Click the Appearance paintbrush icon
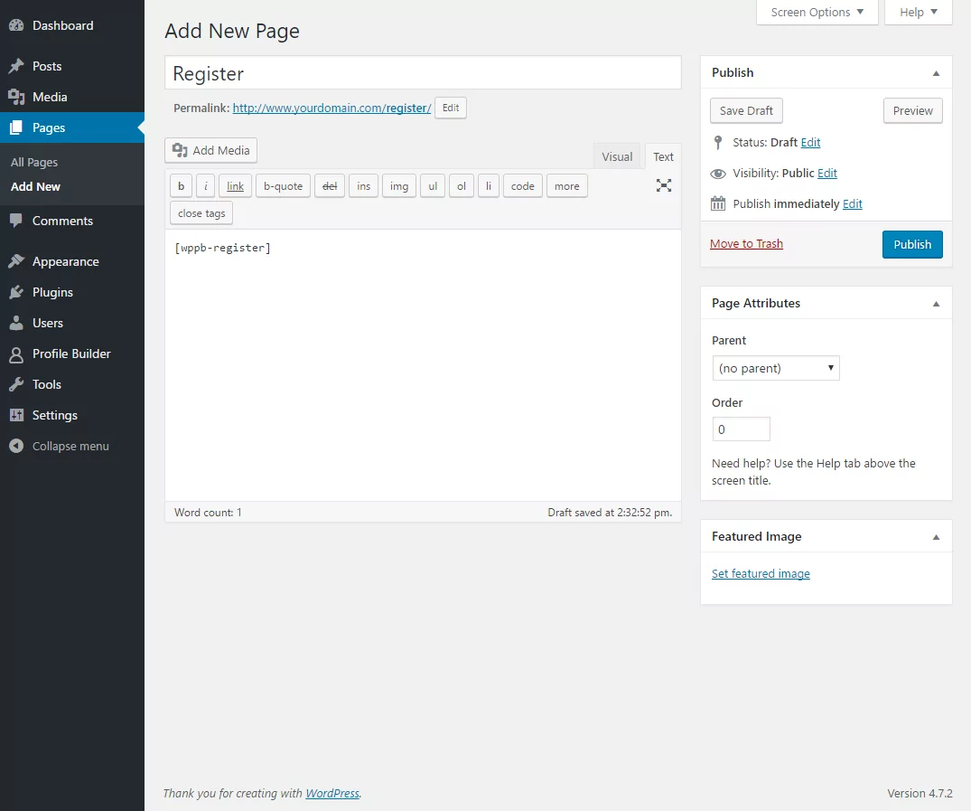The width and height of the screenshot is (971, 811). tap(16, 261)
